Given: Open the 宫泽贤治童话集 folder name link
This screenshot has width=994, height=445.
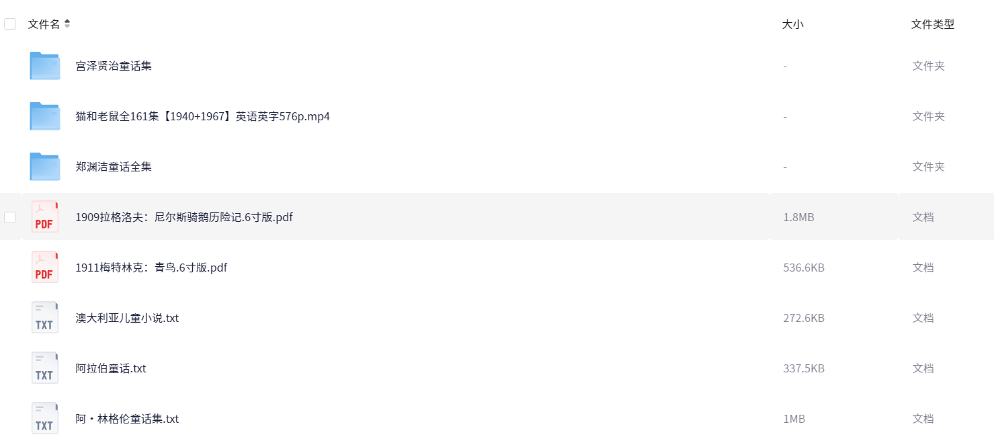Looking at the screenshot, I should coord(114,66).
